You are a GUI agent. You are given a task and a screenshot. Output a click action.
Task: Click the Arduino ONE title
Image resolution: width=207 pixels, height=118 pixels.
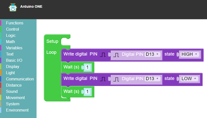pyautogui.click(x=31, y=7)
